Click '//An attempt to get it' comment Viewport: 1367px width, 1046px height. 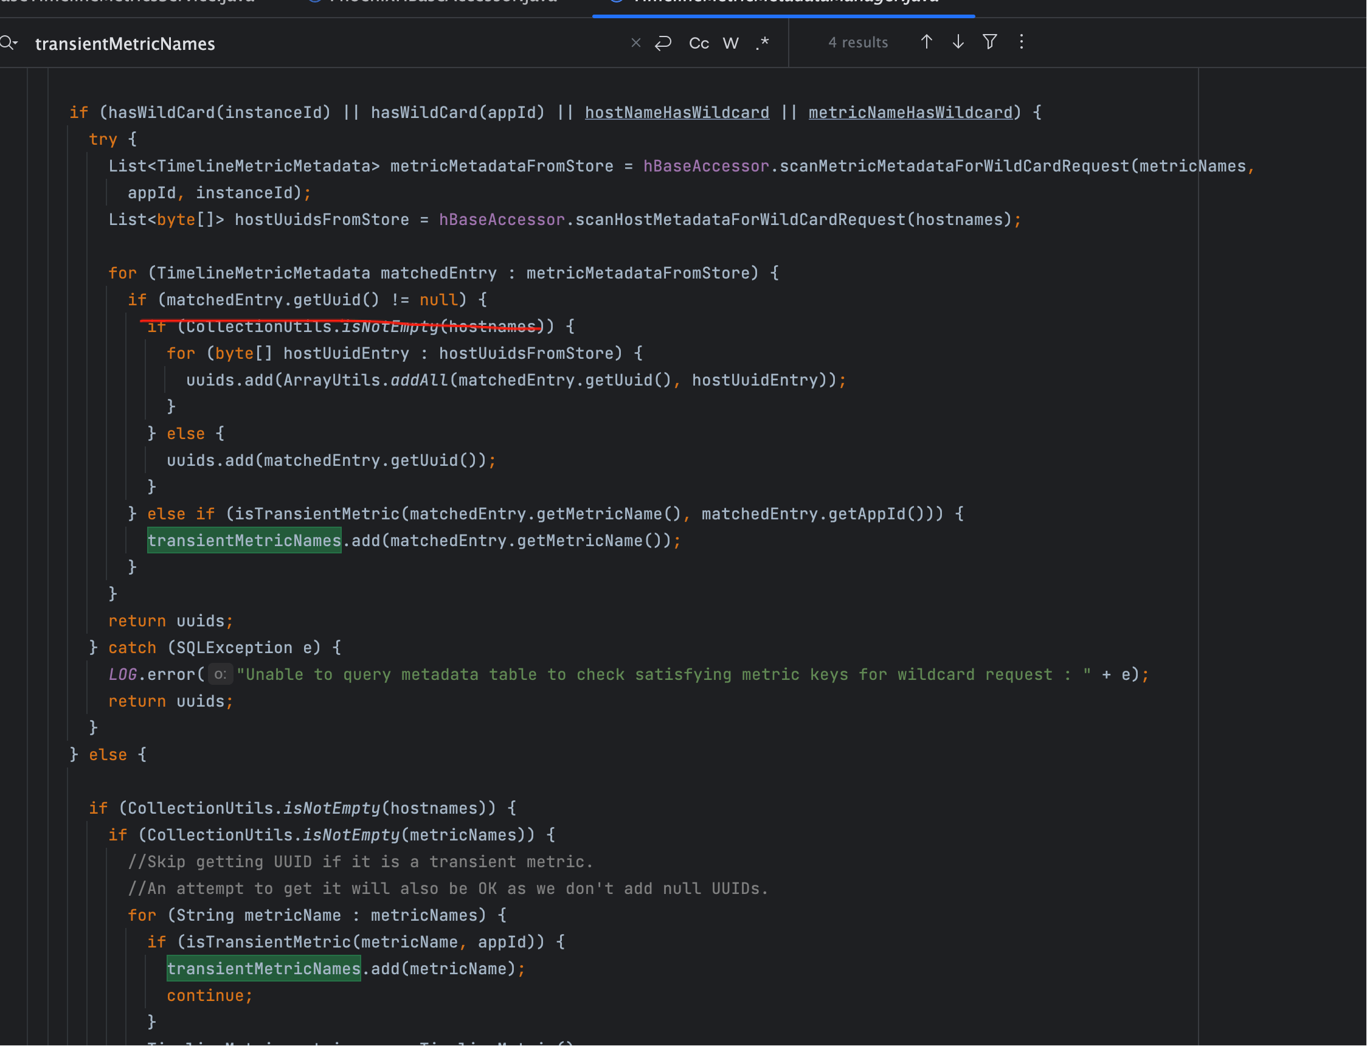(x=448, y=888)
